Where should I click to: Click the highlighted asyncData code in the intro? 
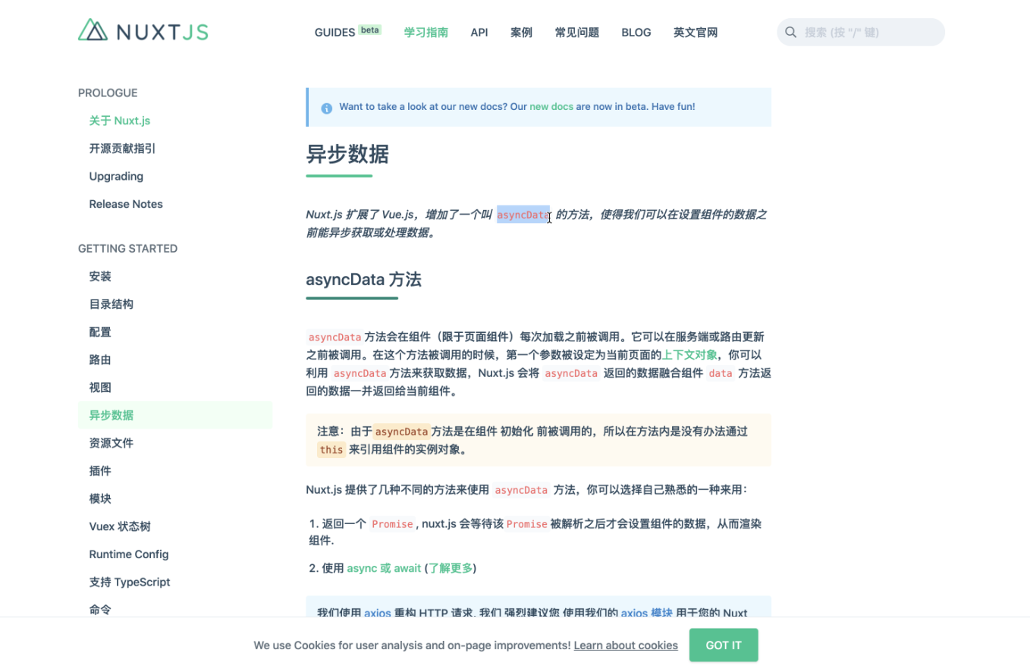tap(523, 215)
